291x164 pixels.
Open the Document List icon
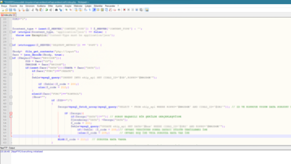(x=106, y=10)
